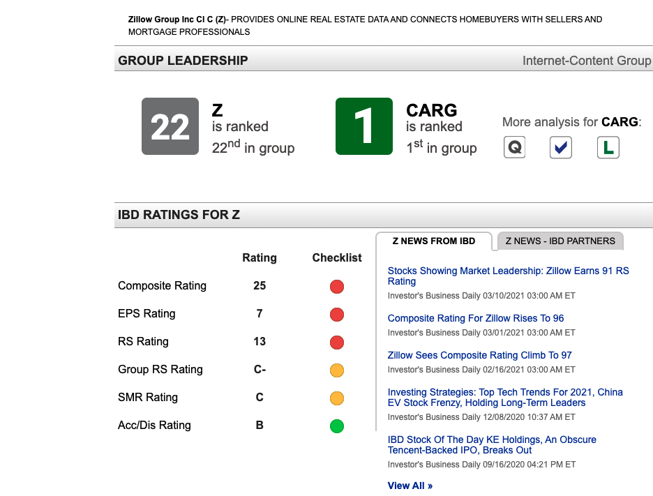Click the IBD RATINGS FOR Z section heading

pos(179,214)
